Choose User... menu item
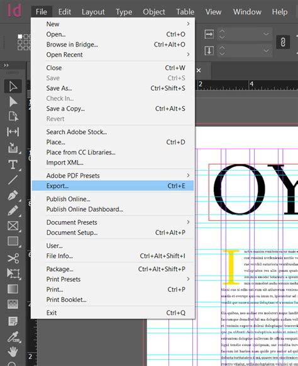Viewport: 298px width, 366px height. [113, 245]
